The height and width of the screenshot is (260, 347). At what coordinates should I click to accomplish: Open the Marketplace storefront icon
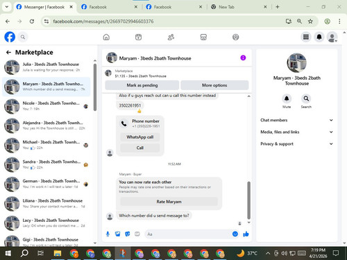tap(203, 37)
